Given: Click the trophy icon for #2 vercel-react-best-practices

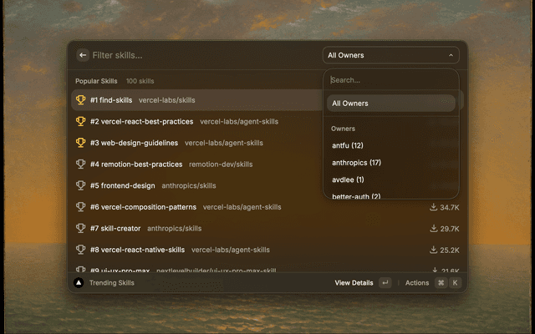Looking at the screenshot, I should tap(81, 121).
